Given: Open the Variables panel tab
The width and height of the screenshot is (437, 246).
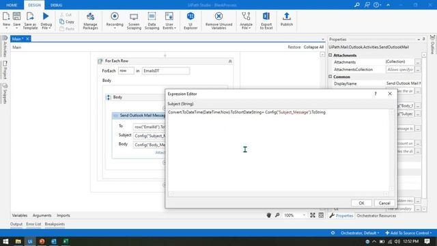Looking at the screenshot, I should click(20, 215).
